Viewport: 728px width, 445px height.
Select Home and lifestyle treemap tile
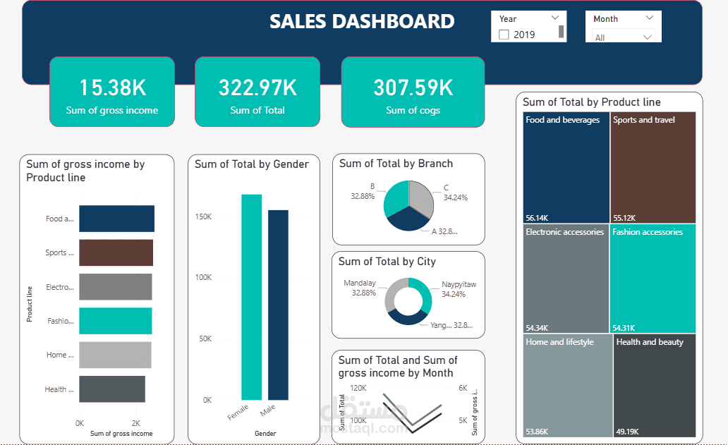pos(568,385)
